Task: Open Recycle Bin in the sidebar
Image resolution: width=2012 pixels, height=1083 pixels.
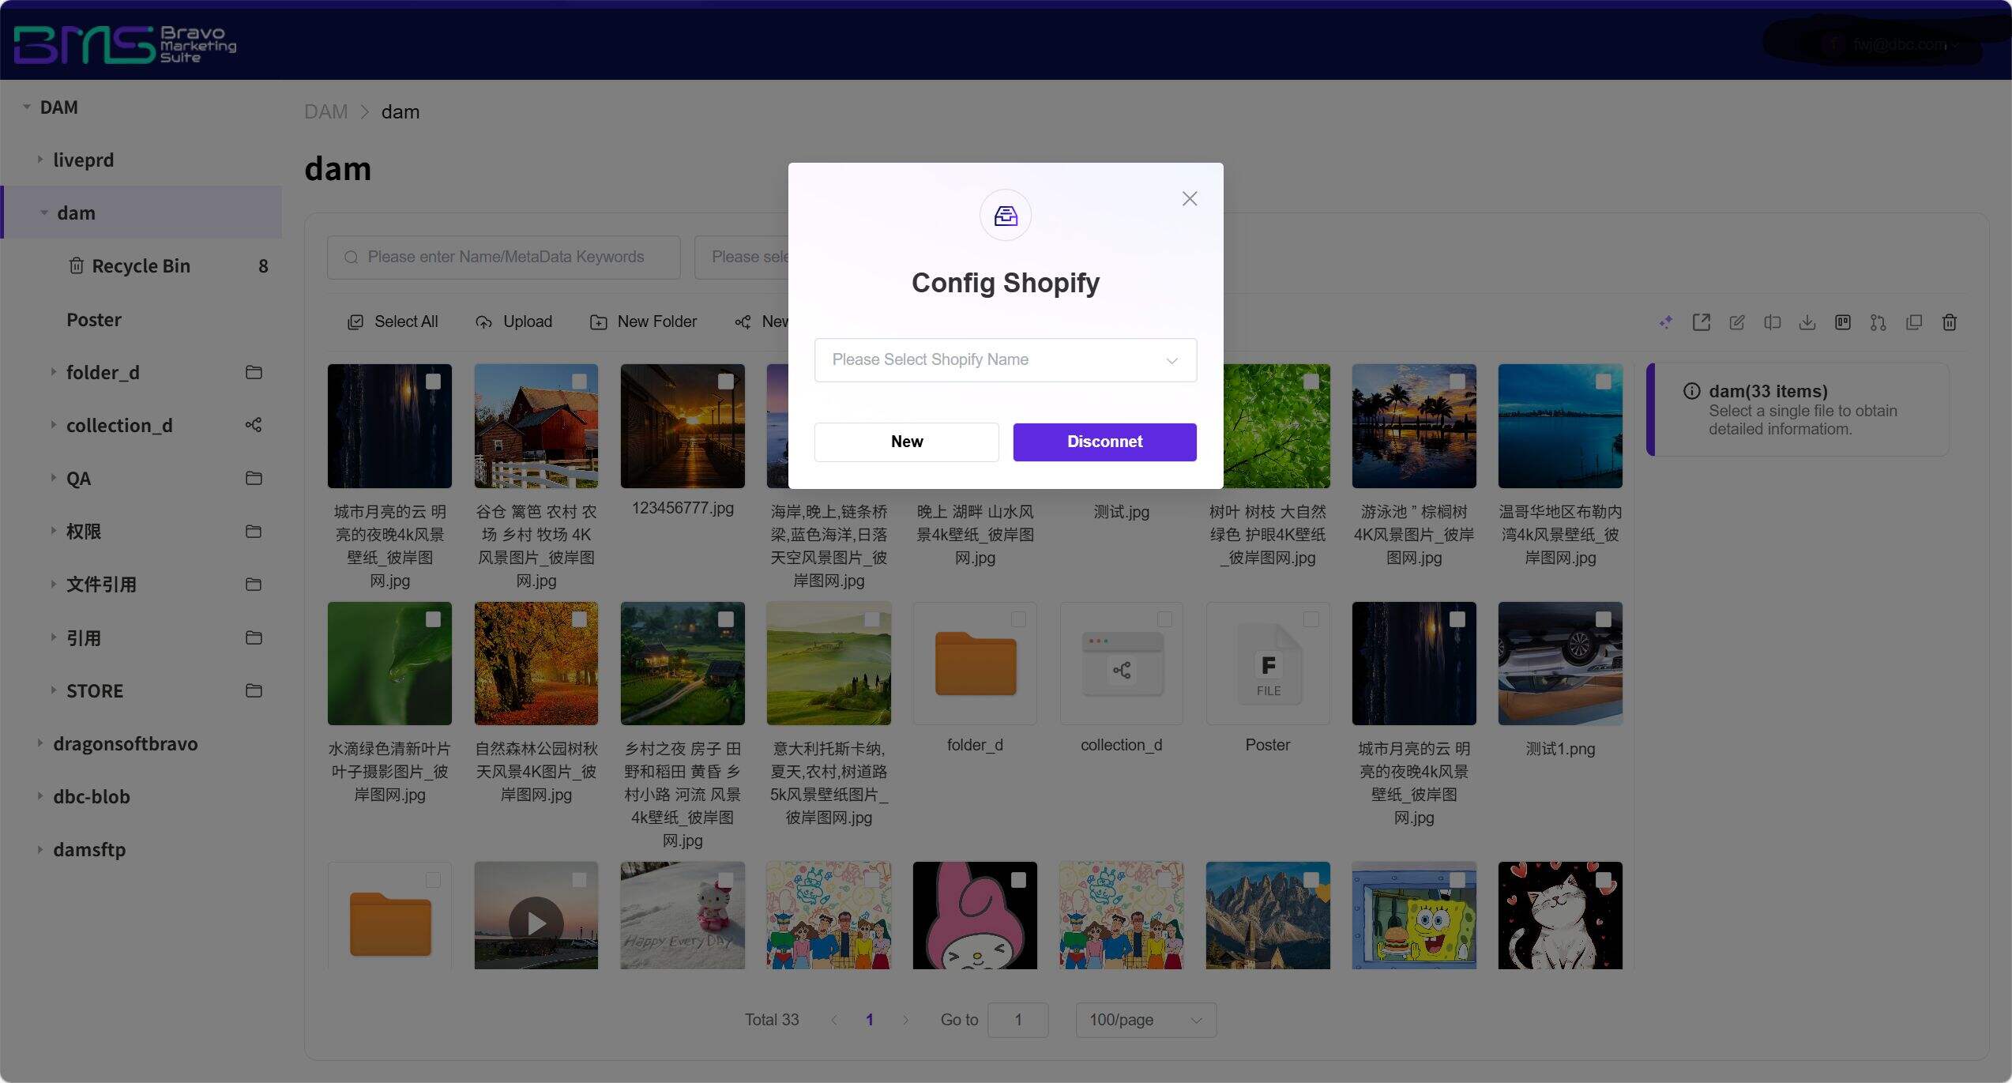Action: (x=141, y=266)
